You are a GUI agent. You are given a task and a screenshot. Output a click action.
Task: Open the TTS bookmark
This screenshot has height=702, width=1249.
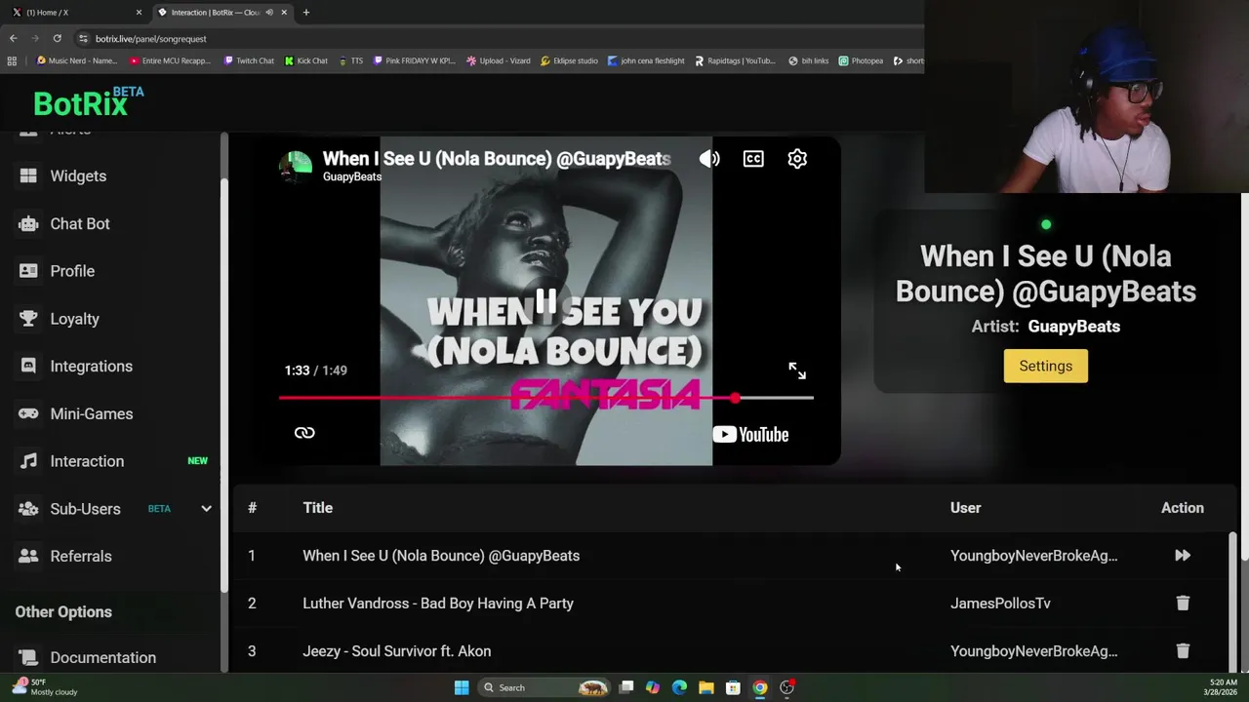(x=350, y=60)
